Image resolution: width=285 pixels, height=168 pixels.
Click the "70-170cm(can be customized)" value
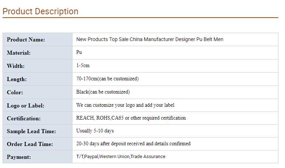coord(107,79)
